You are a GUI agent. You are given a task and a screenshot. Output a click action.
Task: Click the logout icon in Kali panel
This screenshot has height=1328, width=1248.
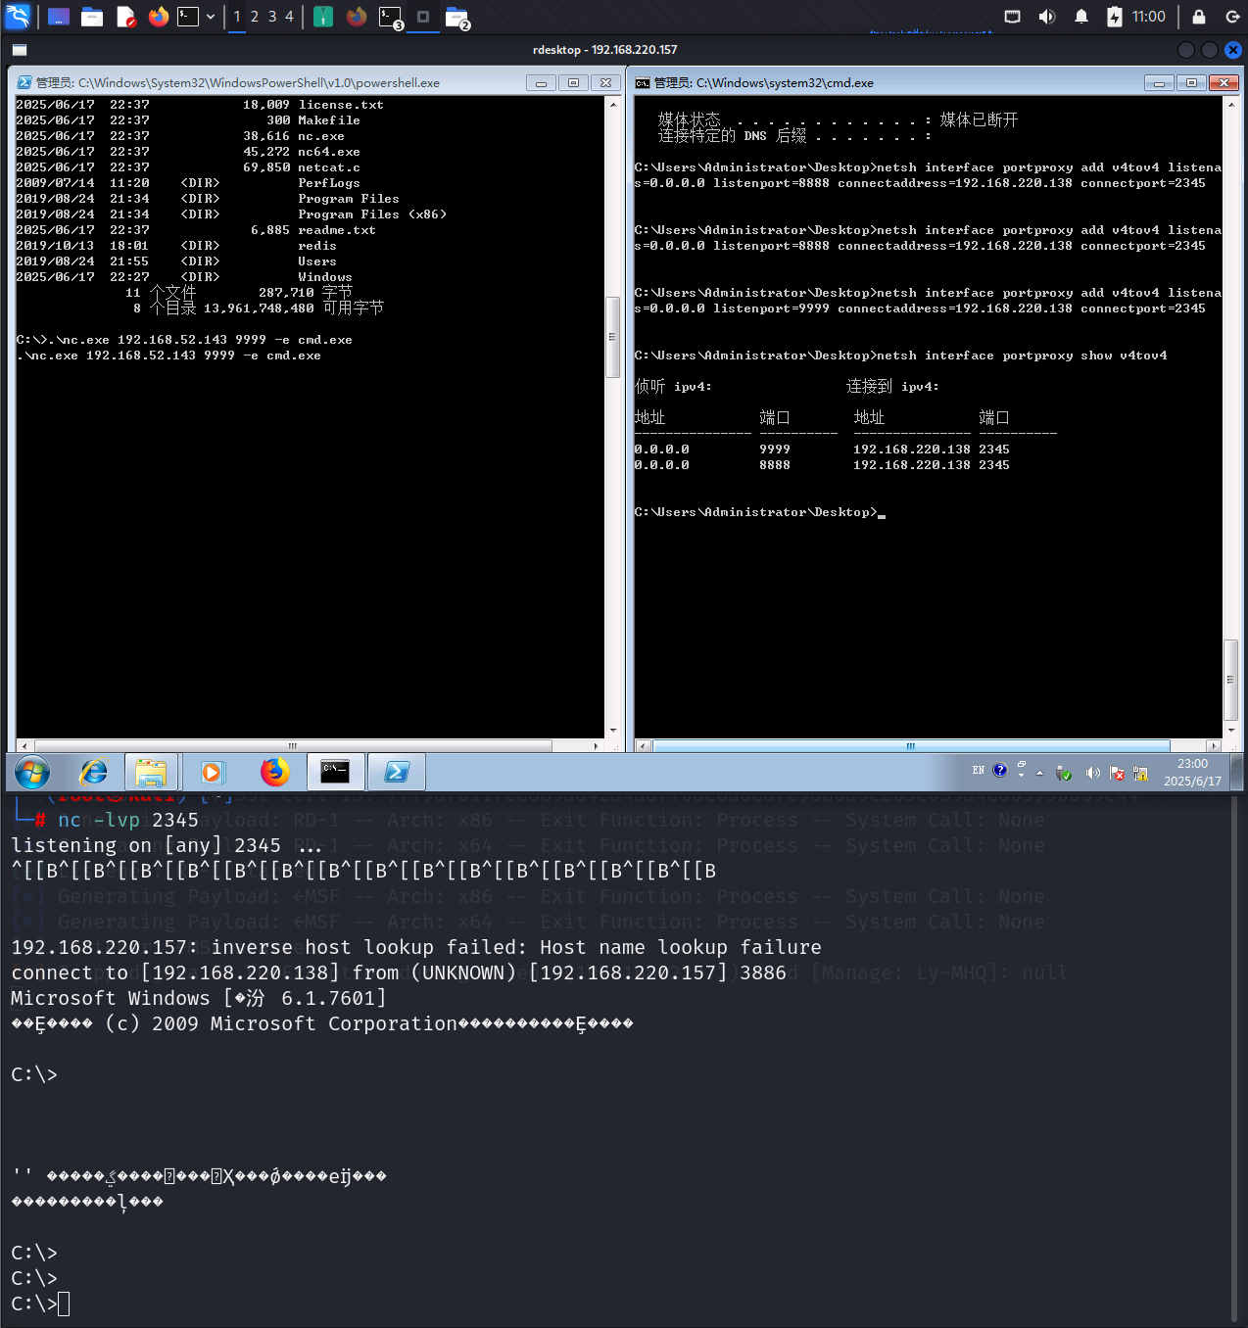click(x=1232, y=17)
